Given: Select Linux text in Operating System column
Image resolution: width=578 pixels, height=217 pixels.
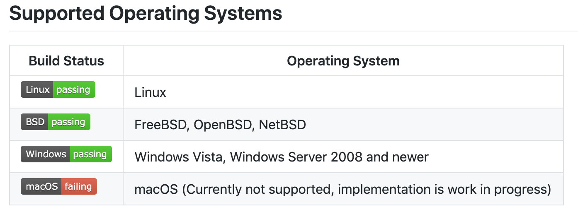Looking at the screenshot, I should (150, 92).
